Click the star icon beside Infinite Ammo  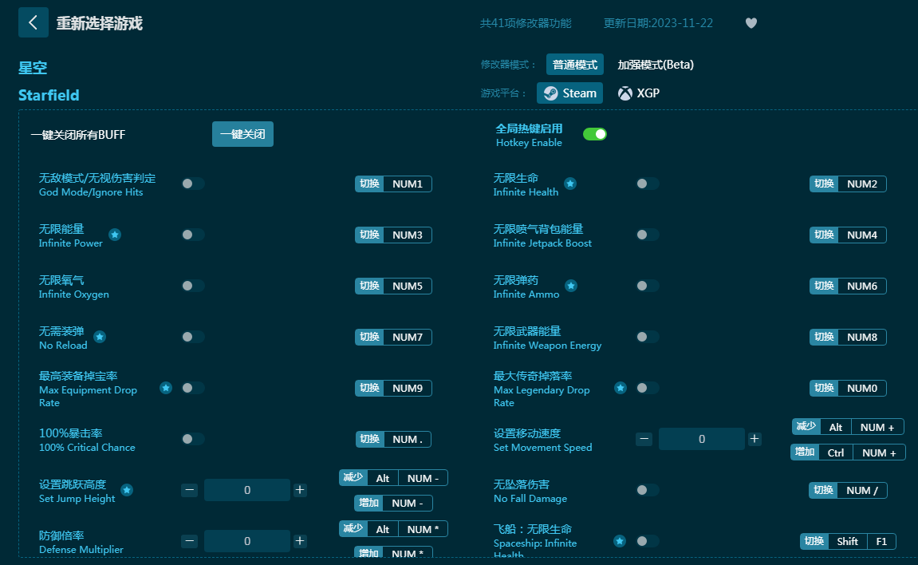(x=571, y=286)
